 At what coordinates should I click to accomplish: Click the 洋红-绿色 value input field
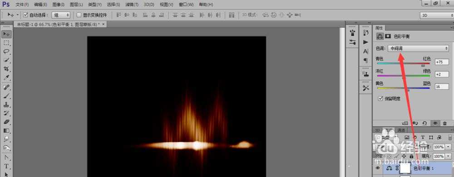[x=442, y=75]
